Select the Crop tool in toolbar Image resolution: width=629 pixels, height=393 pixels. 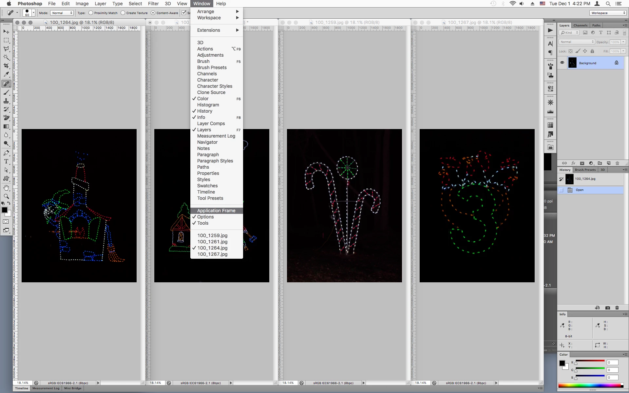(6, 66)
